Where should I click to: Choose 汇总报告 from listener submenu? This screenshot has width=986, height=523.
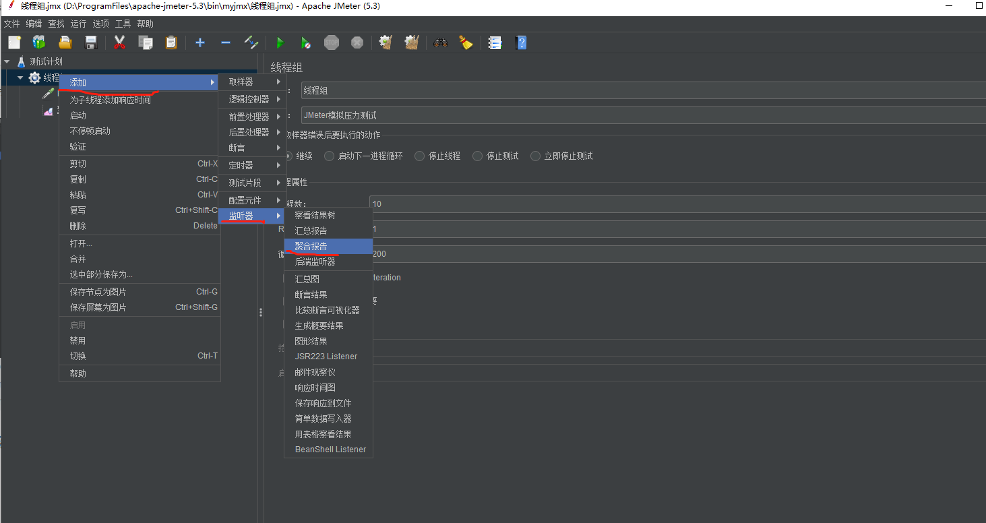coord(328,230)
